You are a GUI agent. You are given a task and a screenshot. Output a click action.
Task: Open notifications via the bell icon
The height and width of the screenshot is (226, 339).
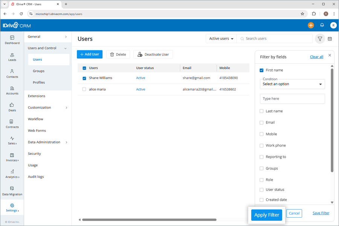coord(322,25)
